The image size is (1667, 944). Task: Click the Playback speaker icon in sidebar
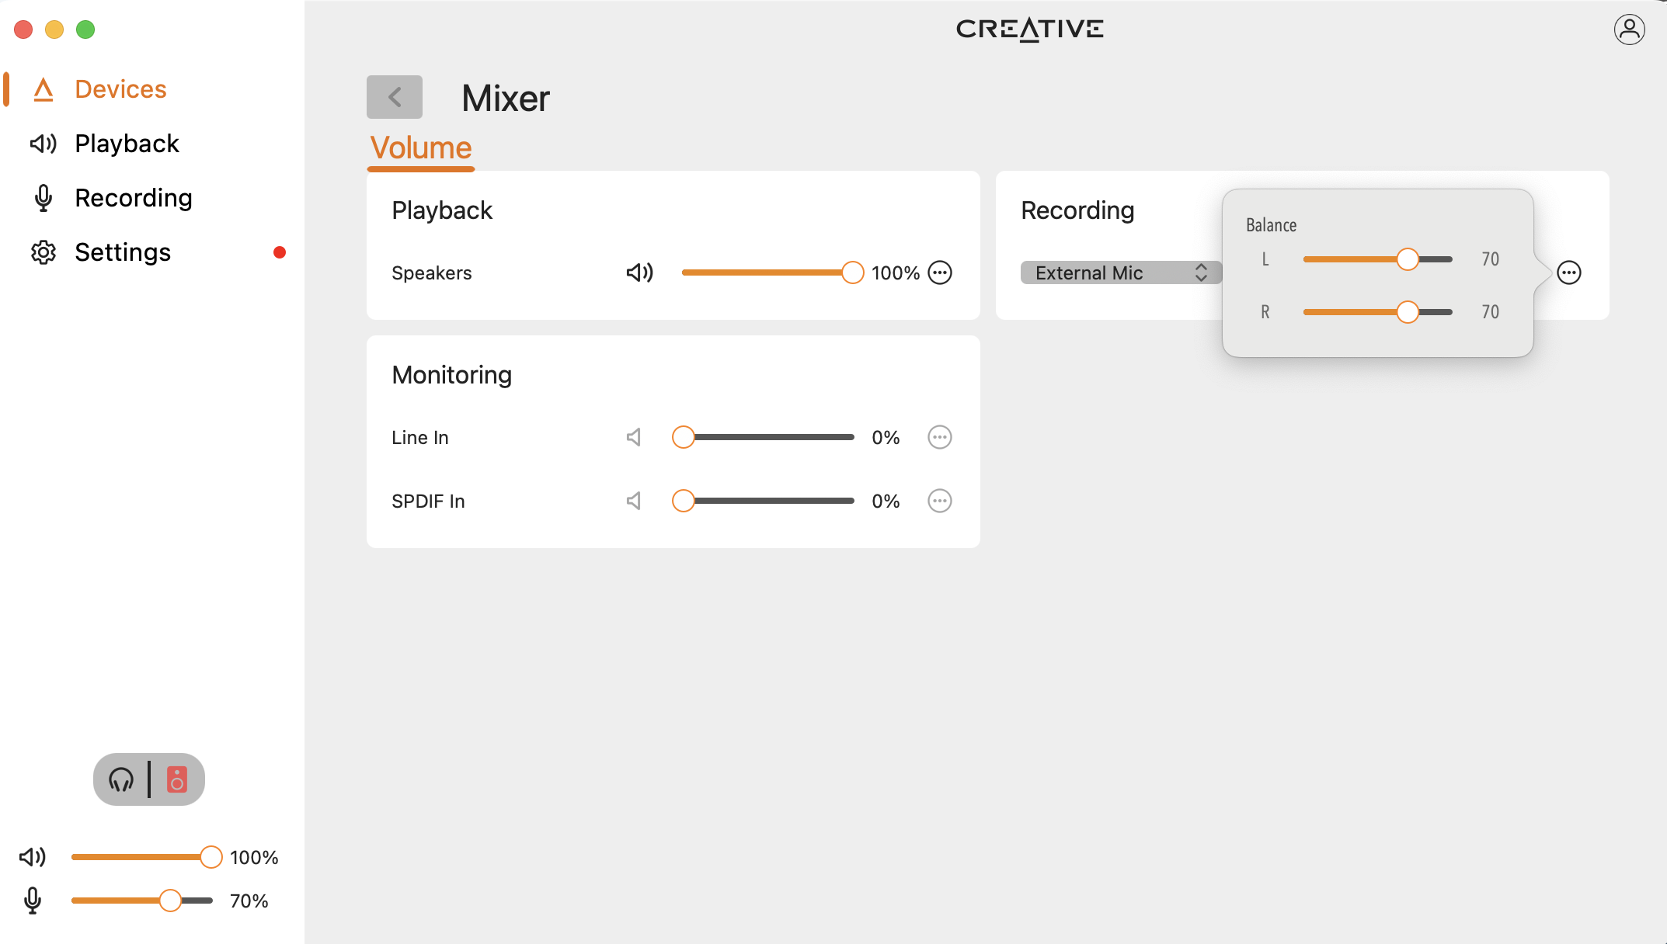coord(44,143)
